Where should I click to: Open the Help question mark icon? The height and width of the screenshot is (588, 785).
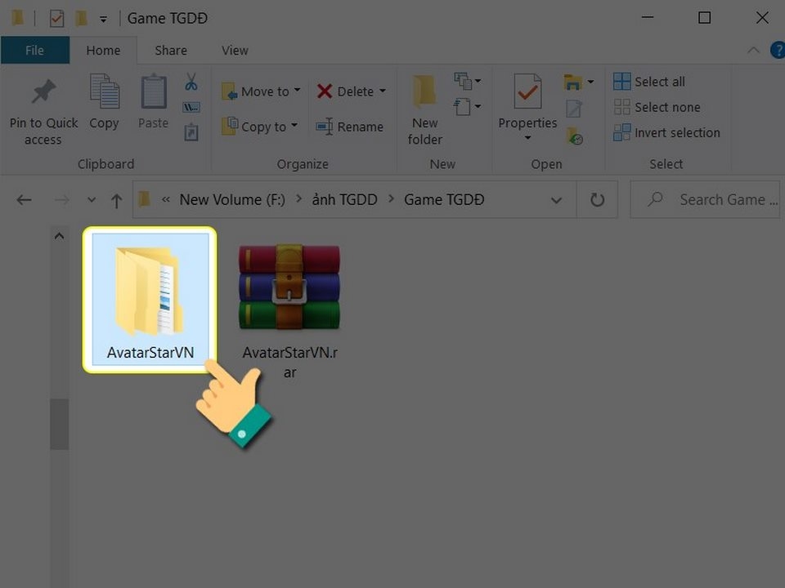click(778, 50)
